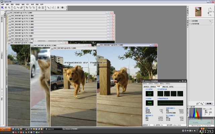Image resolution: width=215 pixels, height=134 pixels.
Task: Toggle the checkmark on the first adjustment step
Action: pyautogui.click(x=212, y=21)
